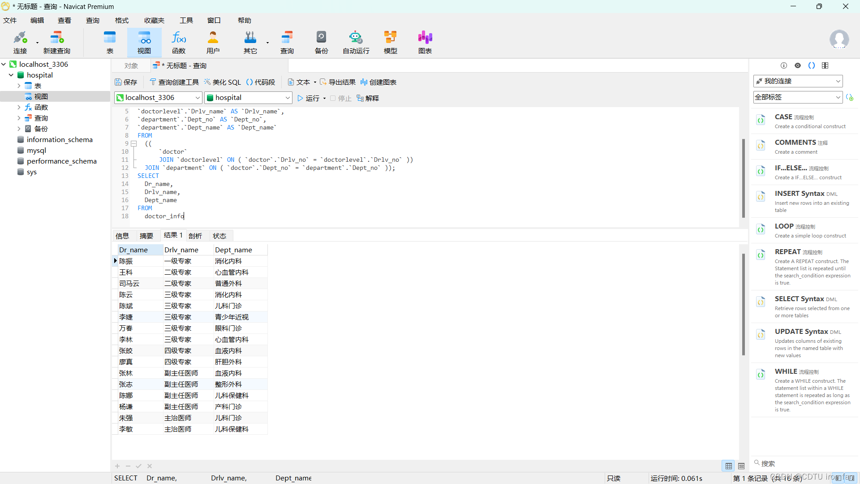Click the user avatar icon
This screenshot has width=860, height=484.
(x=839, y=39)
